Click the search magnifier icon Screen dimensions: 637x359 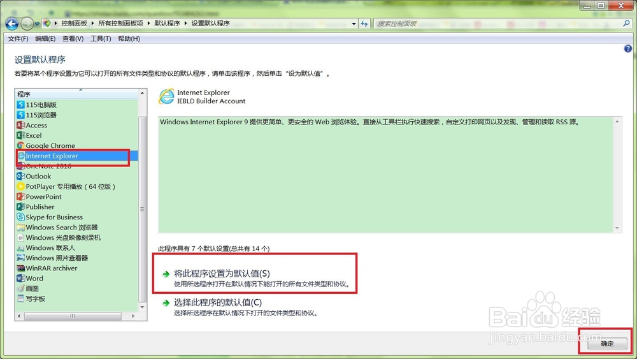(626, 24)
